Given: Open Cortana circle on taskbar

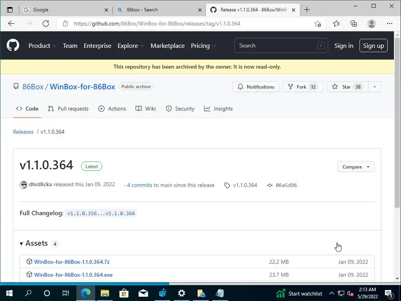Looking at the screenshot, I should tap(47, 293).
